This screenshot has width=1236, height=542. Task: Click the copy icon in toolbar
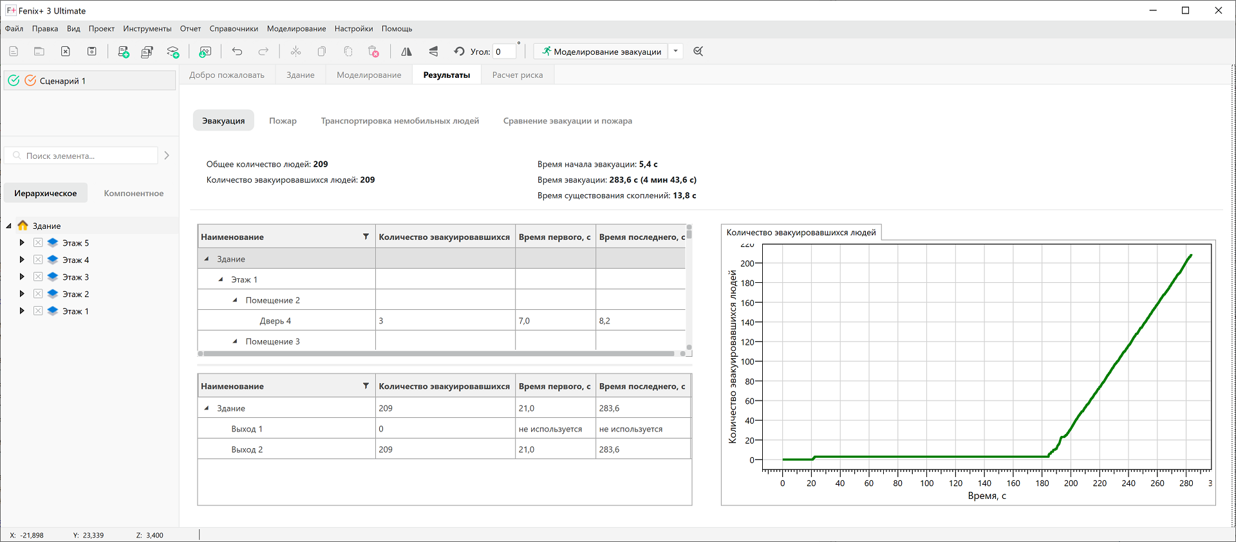322,51
